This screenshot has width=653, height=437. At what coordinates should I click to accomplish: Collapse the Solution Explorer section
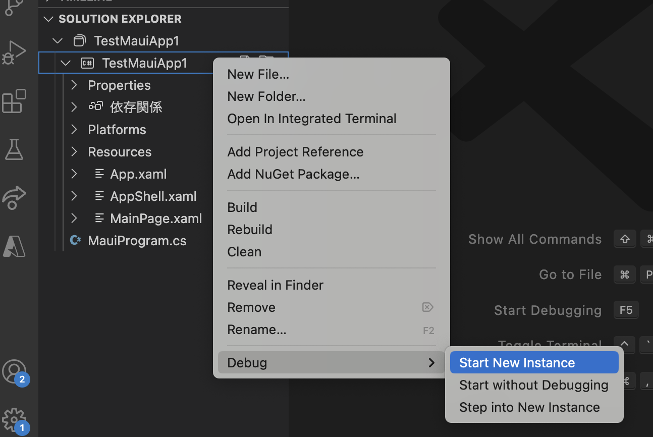[48, 19]
